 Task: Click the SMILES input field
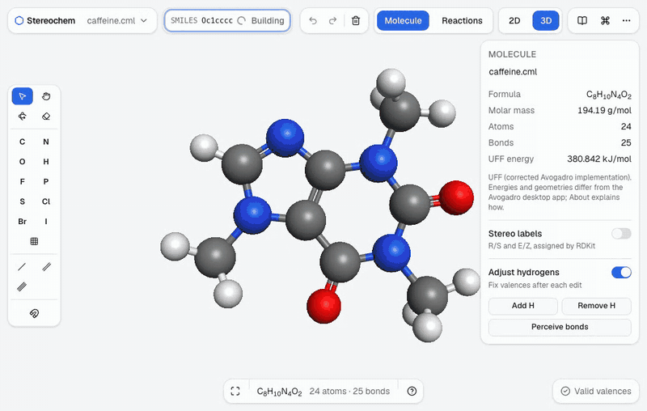pos(227,21)
